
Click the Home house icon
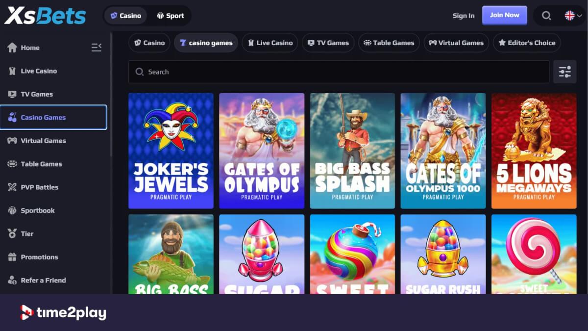[x=12, y=48]
